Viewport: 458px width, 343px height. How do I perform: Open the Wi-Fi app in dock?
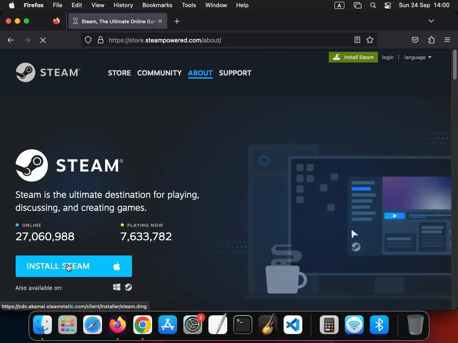(x=354, y=325)
